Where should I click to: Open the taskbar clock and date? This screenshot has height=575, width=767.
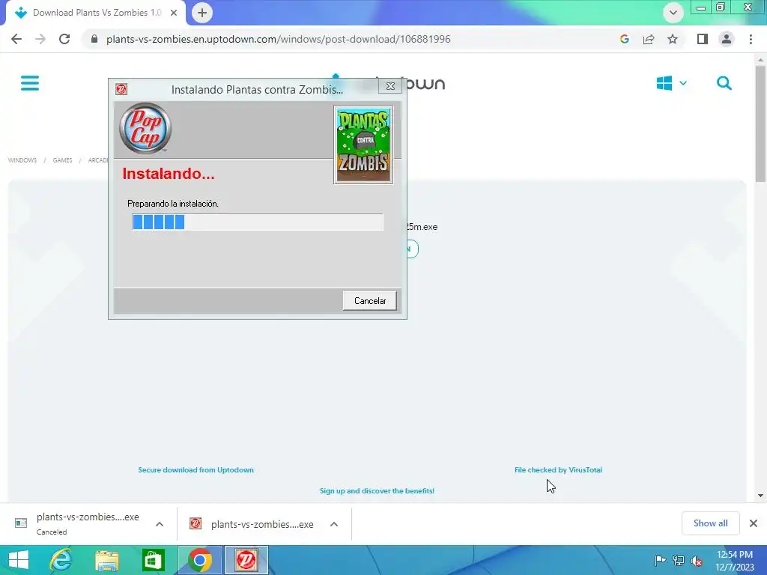point(735,560)
